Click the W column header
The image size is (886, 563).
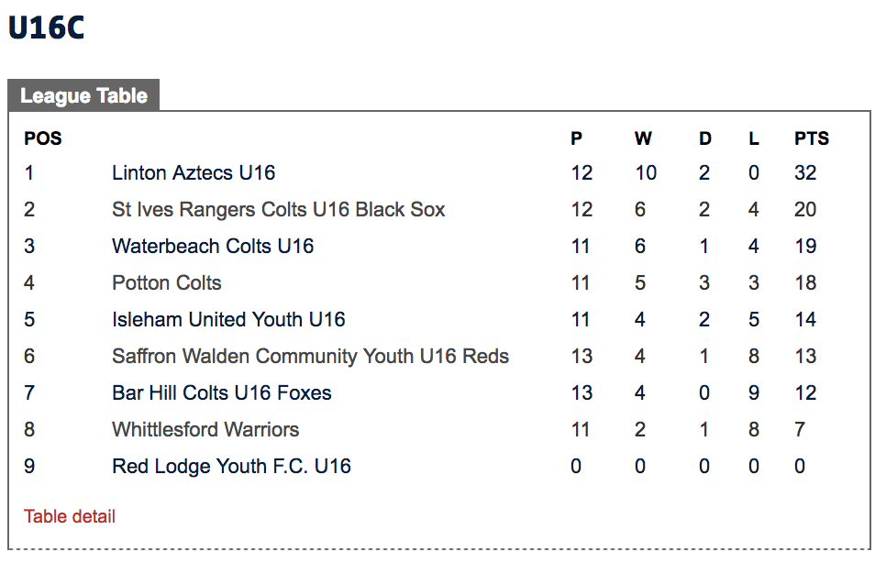[x=643, y=138]
